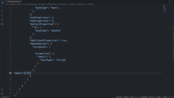
Task: Open the Explorer view in activity bar
Action: tap(2, 2)
